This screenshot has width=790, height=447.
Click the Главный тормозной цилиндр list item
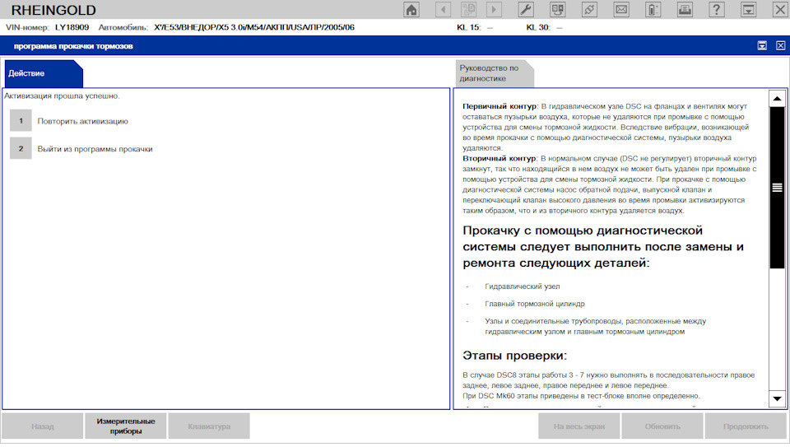535,304
